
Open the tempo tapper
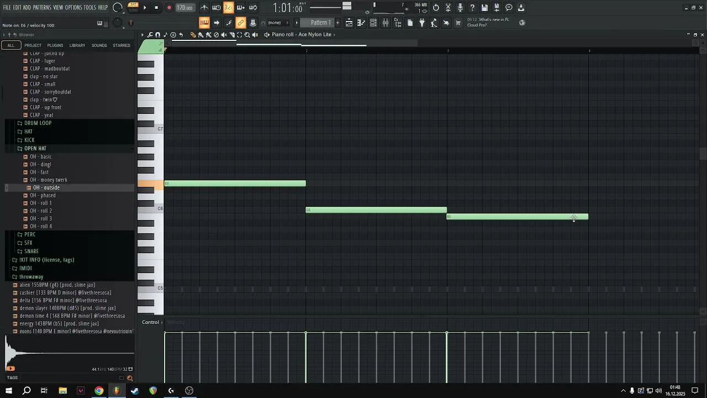(434, 23)
